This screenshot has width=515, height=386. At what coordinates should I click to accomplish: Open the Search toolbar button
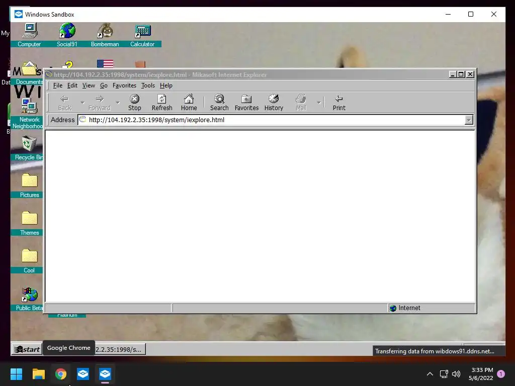point(219,103)
